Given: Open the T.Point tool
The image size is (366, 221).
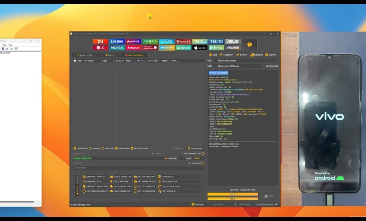Looking at the screenshot, I should [x=242, y=55].
